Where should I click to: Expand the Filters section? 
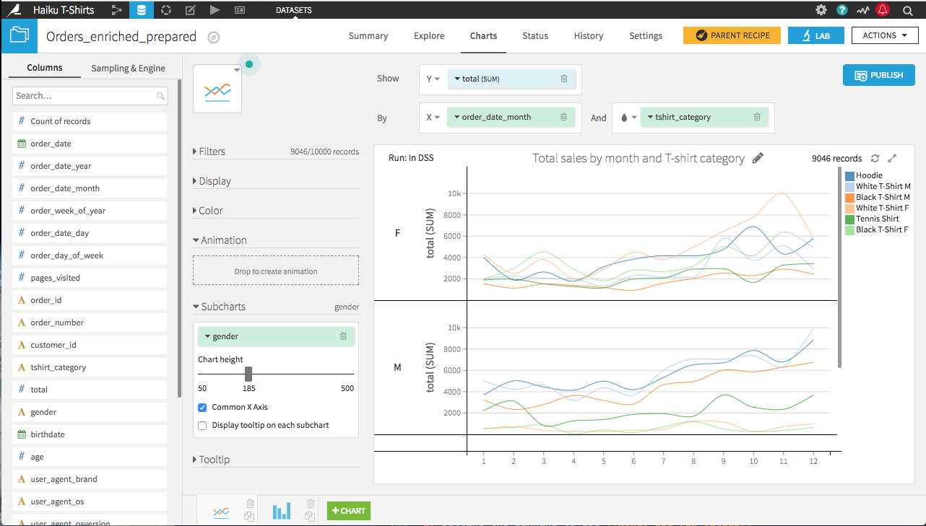(x=209, y=152)
